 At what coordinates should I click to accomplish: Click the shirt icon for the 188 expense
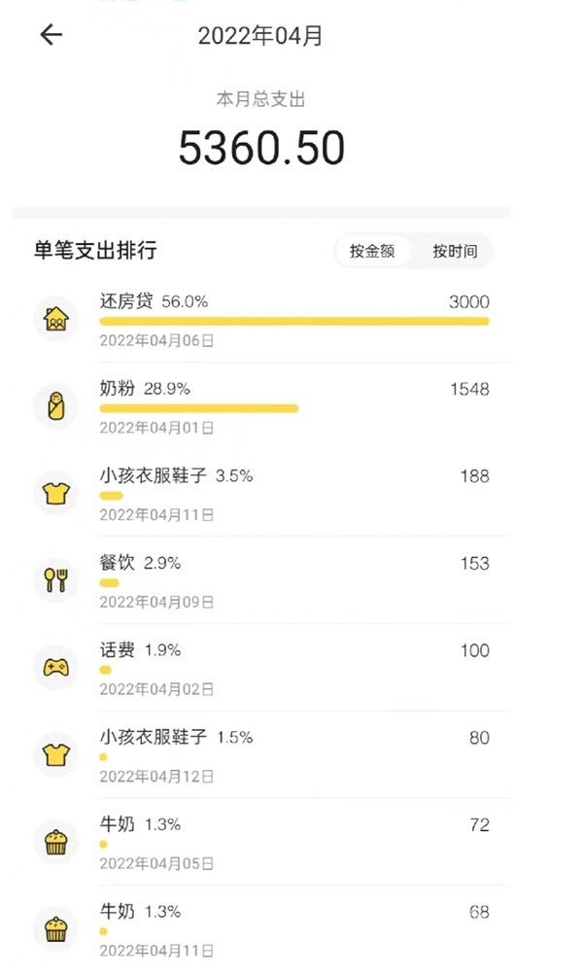pos(55,493)
